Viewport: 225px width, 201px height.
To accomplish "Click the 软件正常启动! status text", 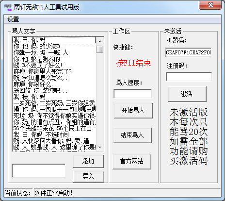I will tap(53, 193).
